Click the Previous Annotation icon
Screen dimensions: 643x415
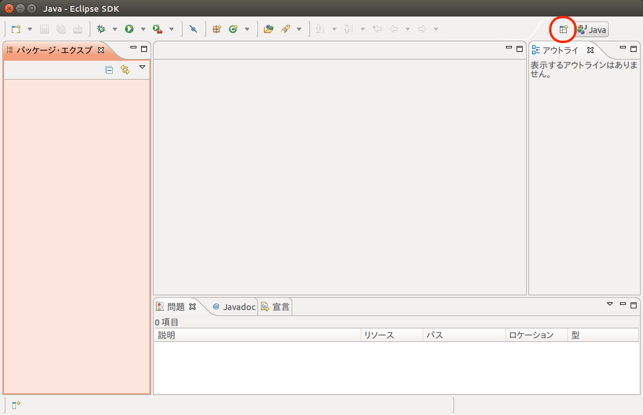pos(348,29)
